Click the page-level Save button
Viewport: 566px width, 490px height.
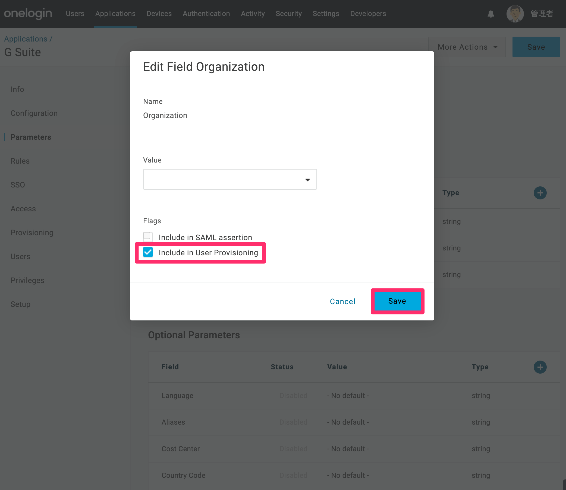coord(536,47)
